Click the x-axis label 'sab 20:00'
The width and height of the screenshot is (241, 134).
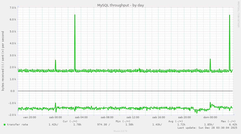[x=184, y=117]
